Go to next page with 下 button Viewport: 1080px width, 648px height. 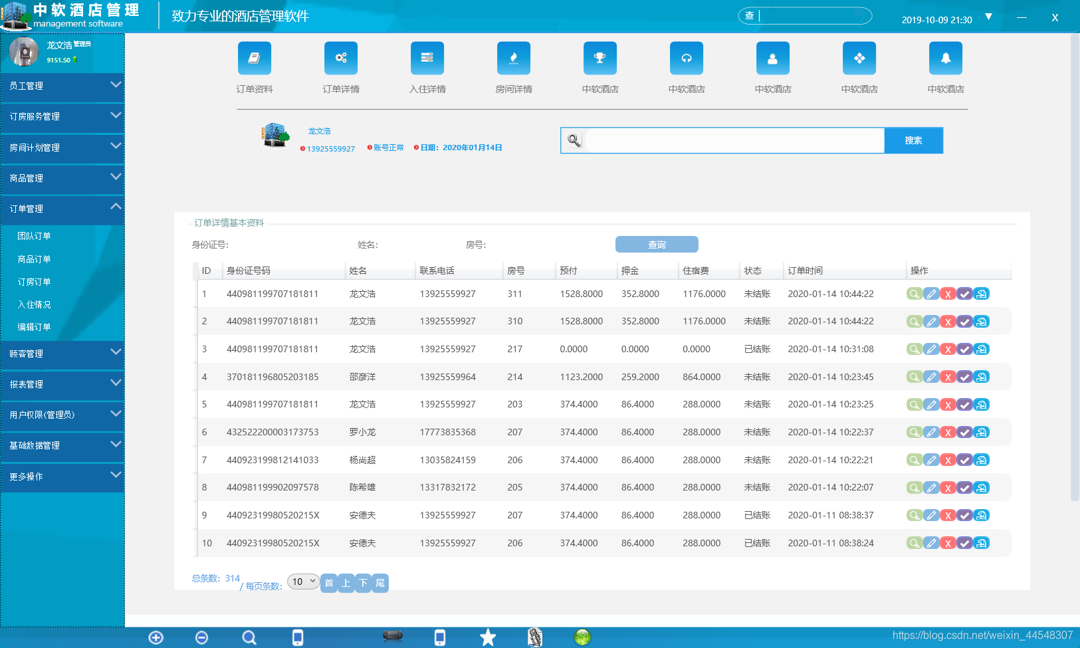click(363, 583)
